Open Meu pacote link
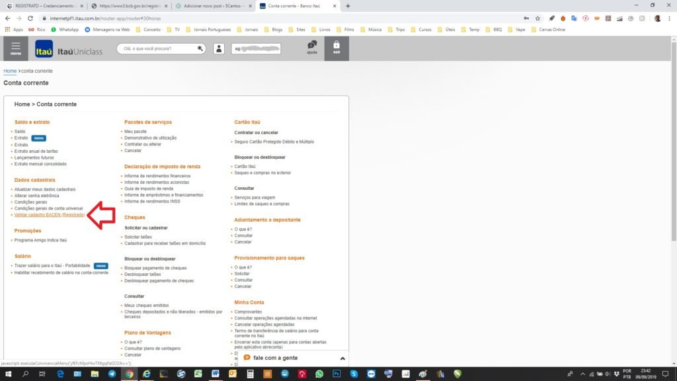The width and height of the screenshot is (677, 381). click(x=136, y=132)
